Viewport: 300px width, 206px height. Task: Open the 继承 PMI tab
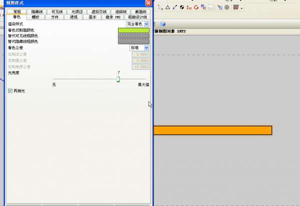point(113,17)
